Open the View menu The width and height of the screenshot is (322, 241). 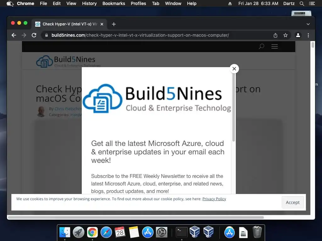coord(71,3)
